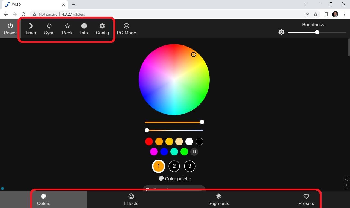
Task: Adjust the Brightness slider
Action: point(317,32)
